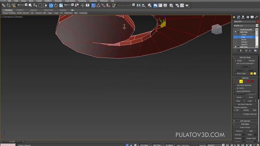Image resolution: width=260 pixels, height=146 pixels.
Task: Choose the Rectangular Selection Region tool
Action: (40, 5)
